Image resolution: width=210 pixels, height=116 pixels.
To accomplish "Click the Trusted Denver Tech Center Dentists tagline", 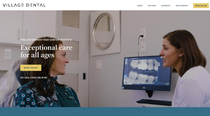I will [46, 40].
